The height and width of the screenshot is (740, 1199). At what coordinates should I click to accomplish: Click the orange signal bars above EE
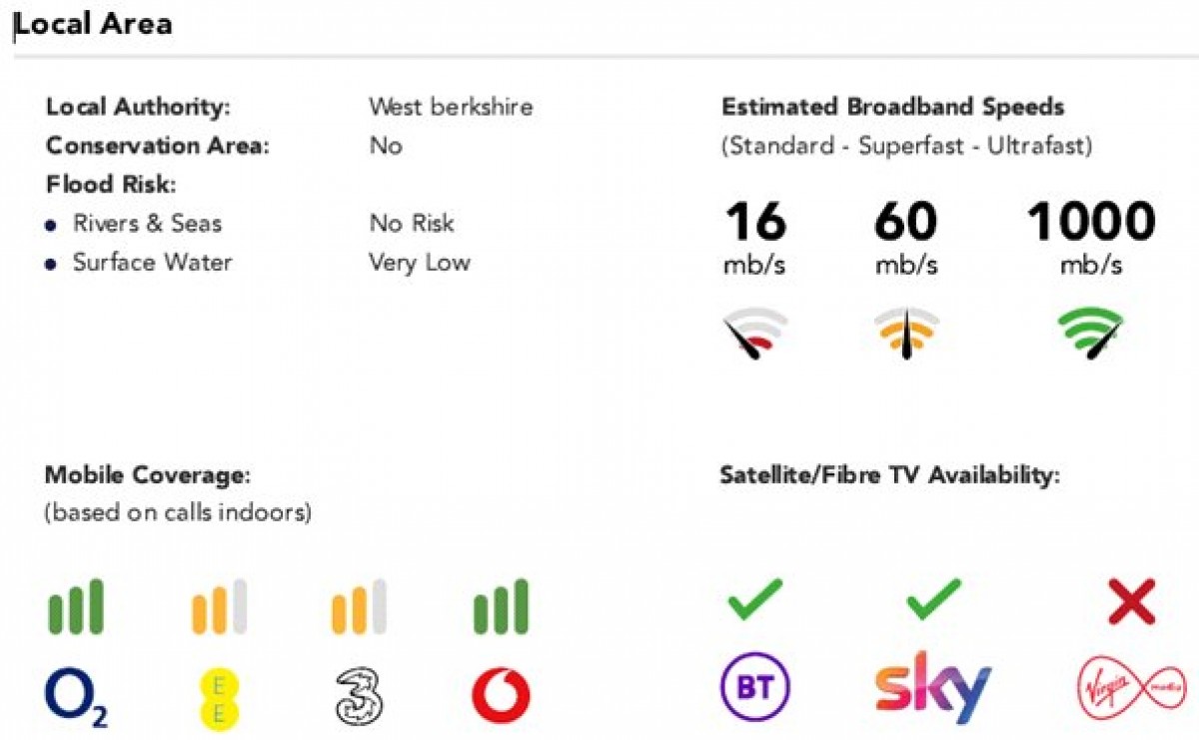[x=219, y=607]
